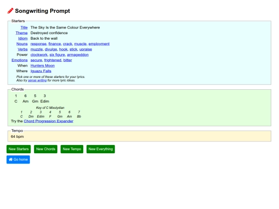Click the noun 'finance'
Viewport: 279px width, 209px height.
click(x=55, y=44)
